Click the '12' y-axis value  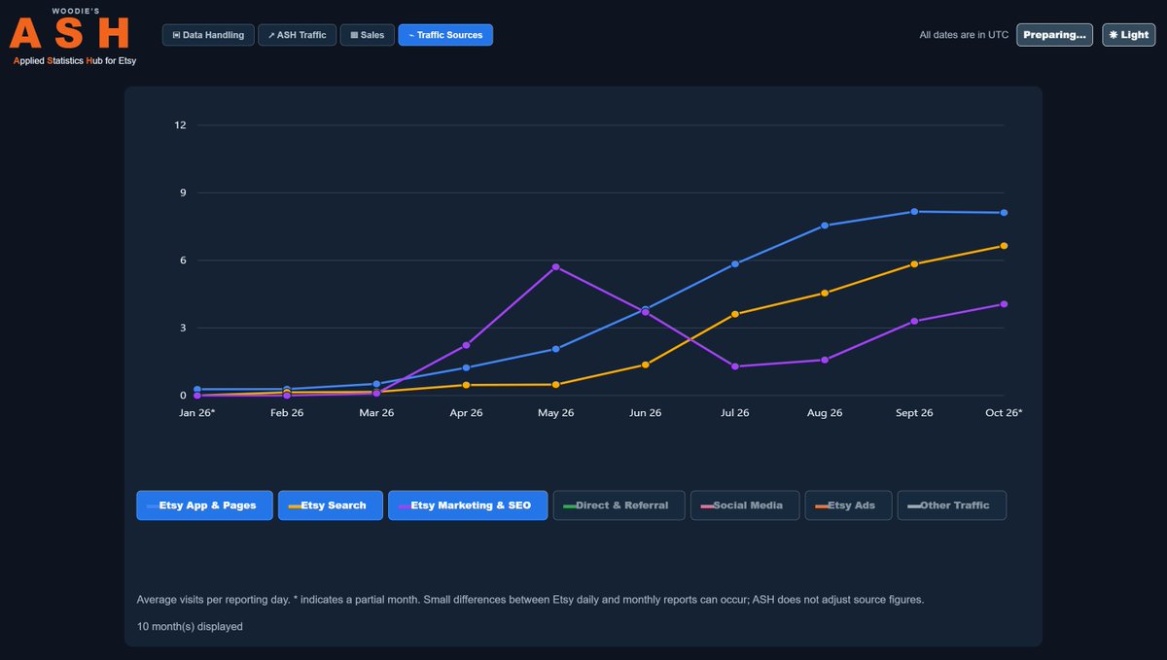coord(180,124)
